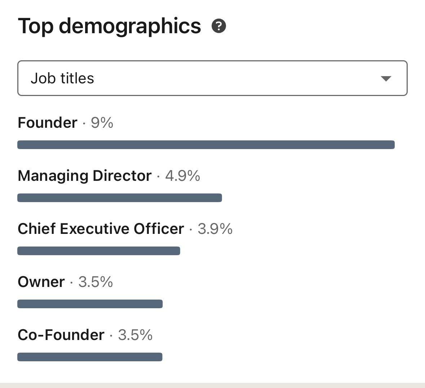Select the Co-Founder job title label

pyautogui.click(x=61, y=335)
